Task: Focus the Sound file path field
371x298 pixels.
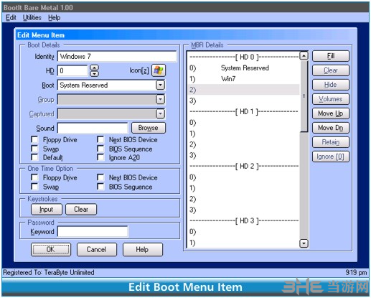Action: (x=93, y=128)
